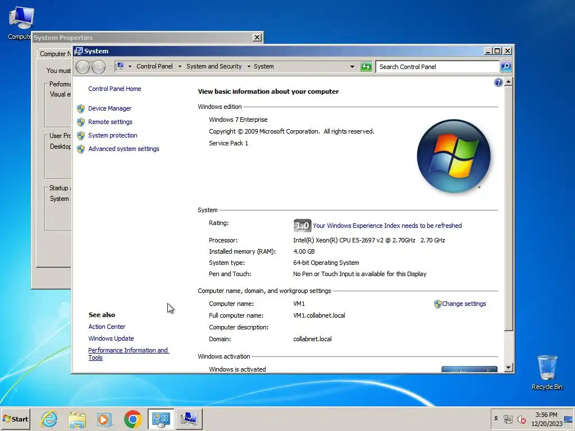Click the refresh button beside the address bar

[x=366, y=67]
